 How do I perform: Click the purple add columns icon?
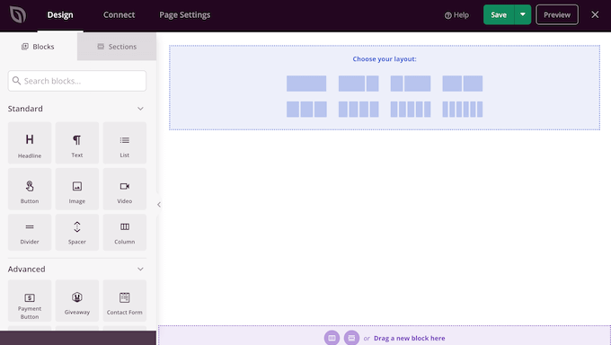[x=332, y=338]
